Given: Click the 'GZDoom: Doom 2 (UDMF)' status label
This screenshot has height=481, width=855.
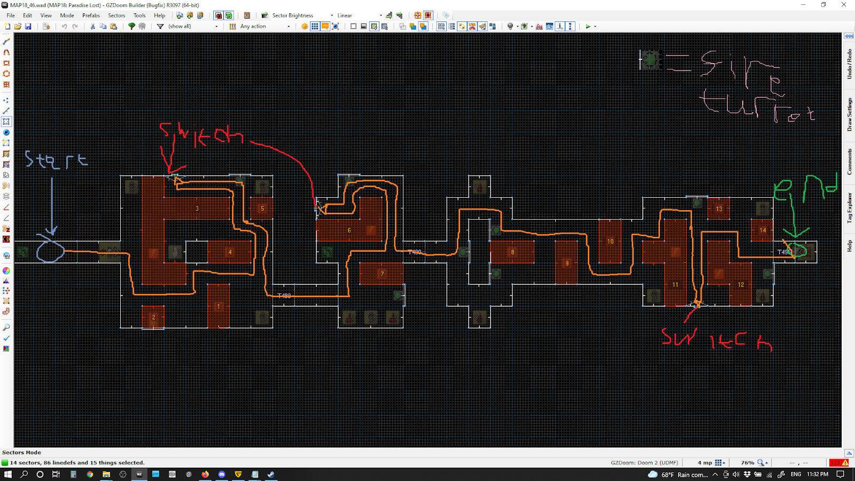Looking at the screenshot, I should click(x=644, y=463).
